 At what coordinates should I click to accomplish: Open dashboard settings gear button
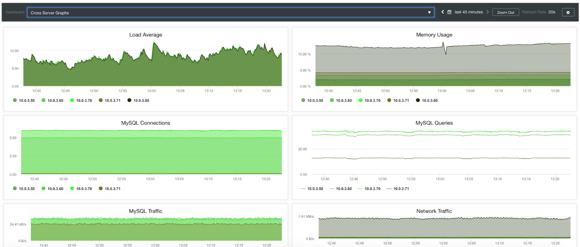tap(568, 12)
